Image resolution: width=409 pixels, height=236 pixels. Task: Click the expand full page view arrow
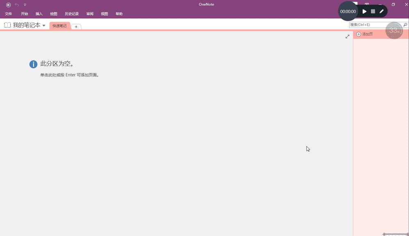(x=347, y=37)
